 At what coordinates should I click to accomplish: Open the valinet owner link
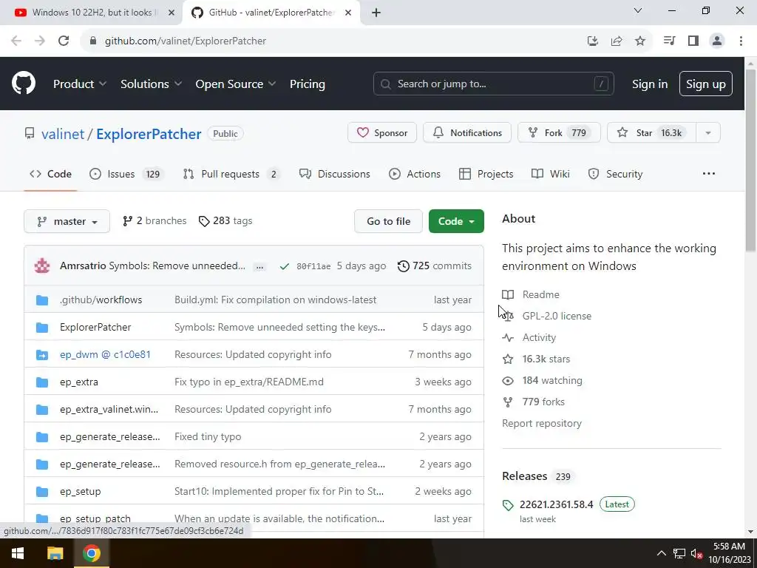tap(63, 135)
